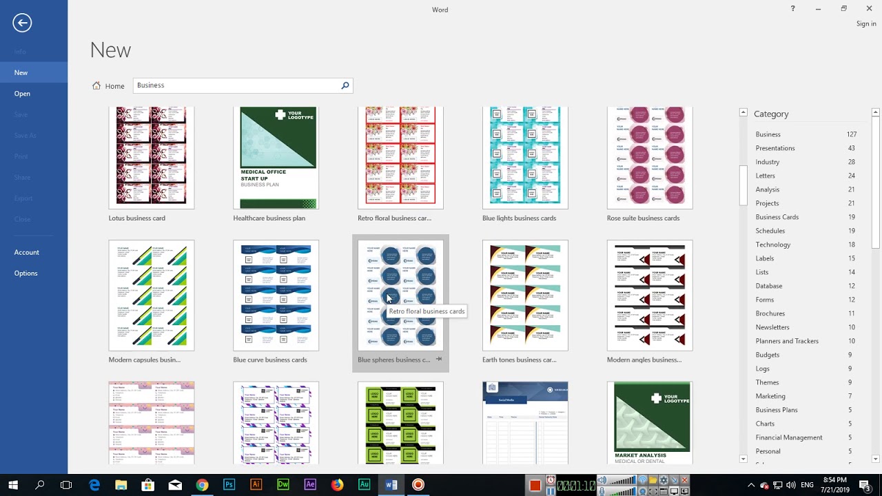Image resolution: width=882 pixels, height=496 pixels.
Task: Launch Microsoft Edge from taskbar
Action: pos(94,485)
